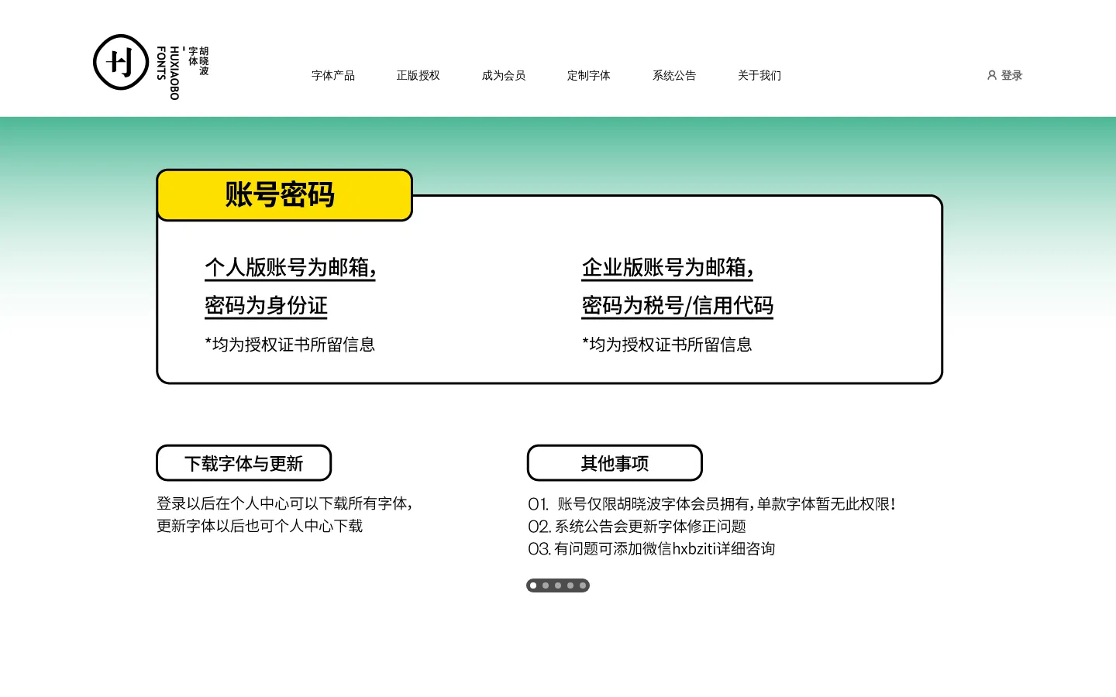Go to the 正版授权 page
Screen dimensions: 1116x697
pyautogui.click(x=418, y=75)
